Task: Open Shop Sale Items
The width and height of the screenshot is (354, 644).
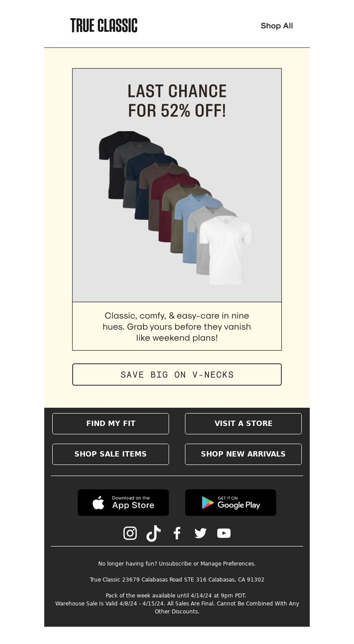Action: 111,454
